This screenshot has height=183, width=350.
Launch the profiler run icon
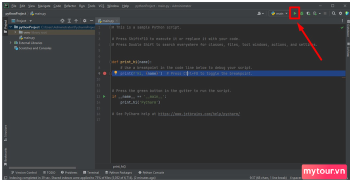314,13
